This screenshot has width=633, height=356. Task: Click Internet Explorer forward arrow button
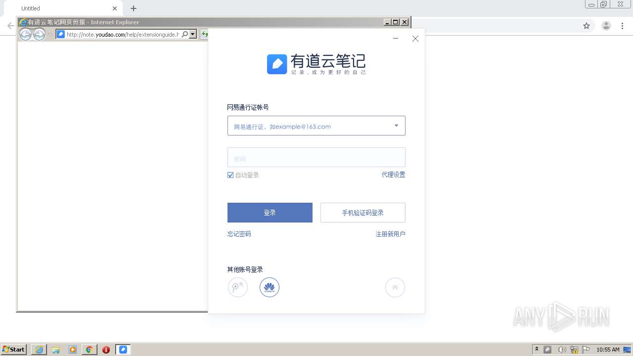[x=39, y=34]
